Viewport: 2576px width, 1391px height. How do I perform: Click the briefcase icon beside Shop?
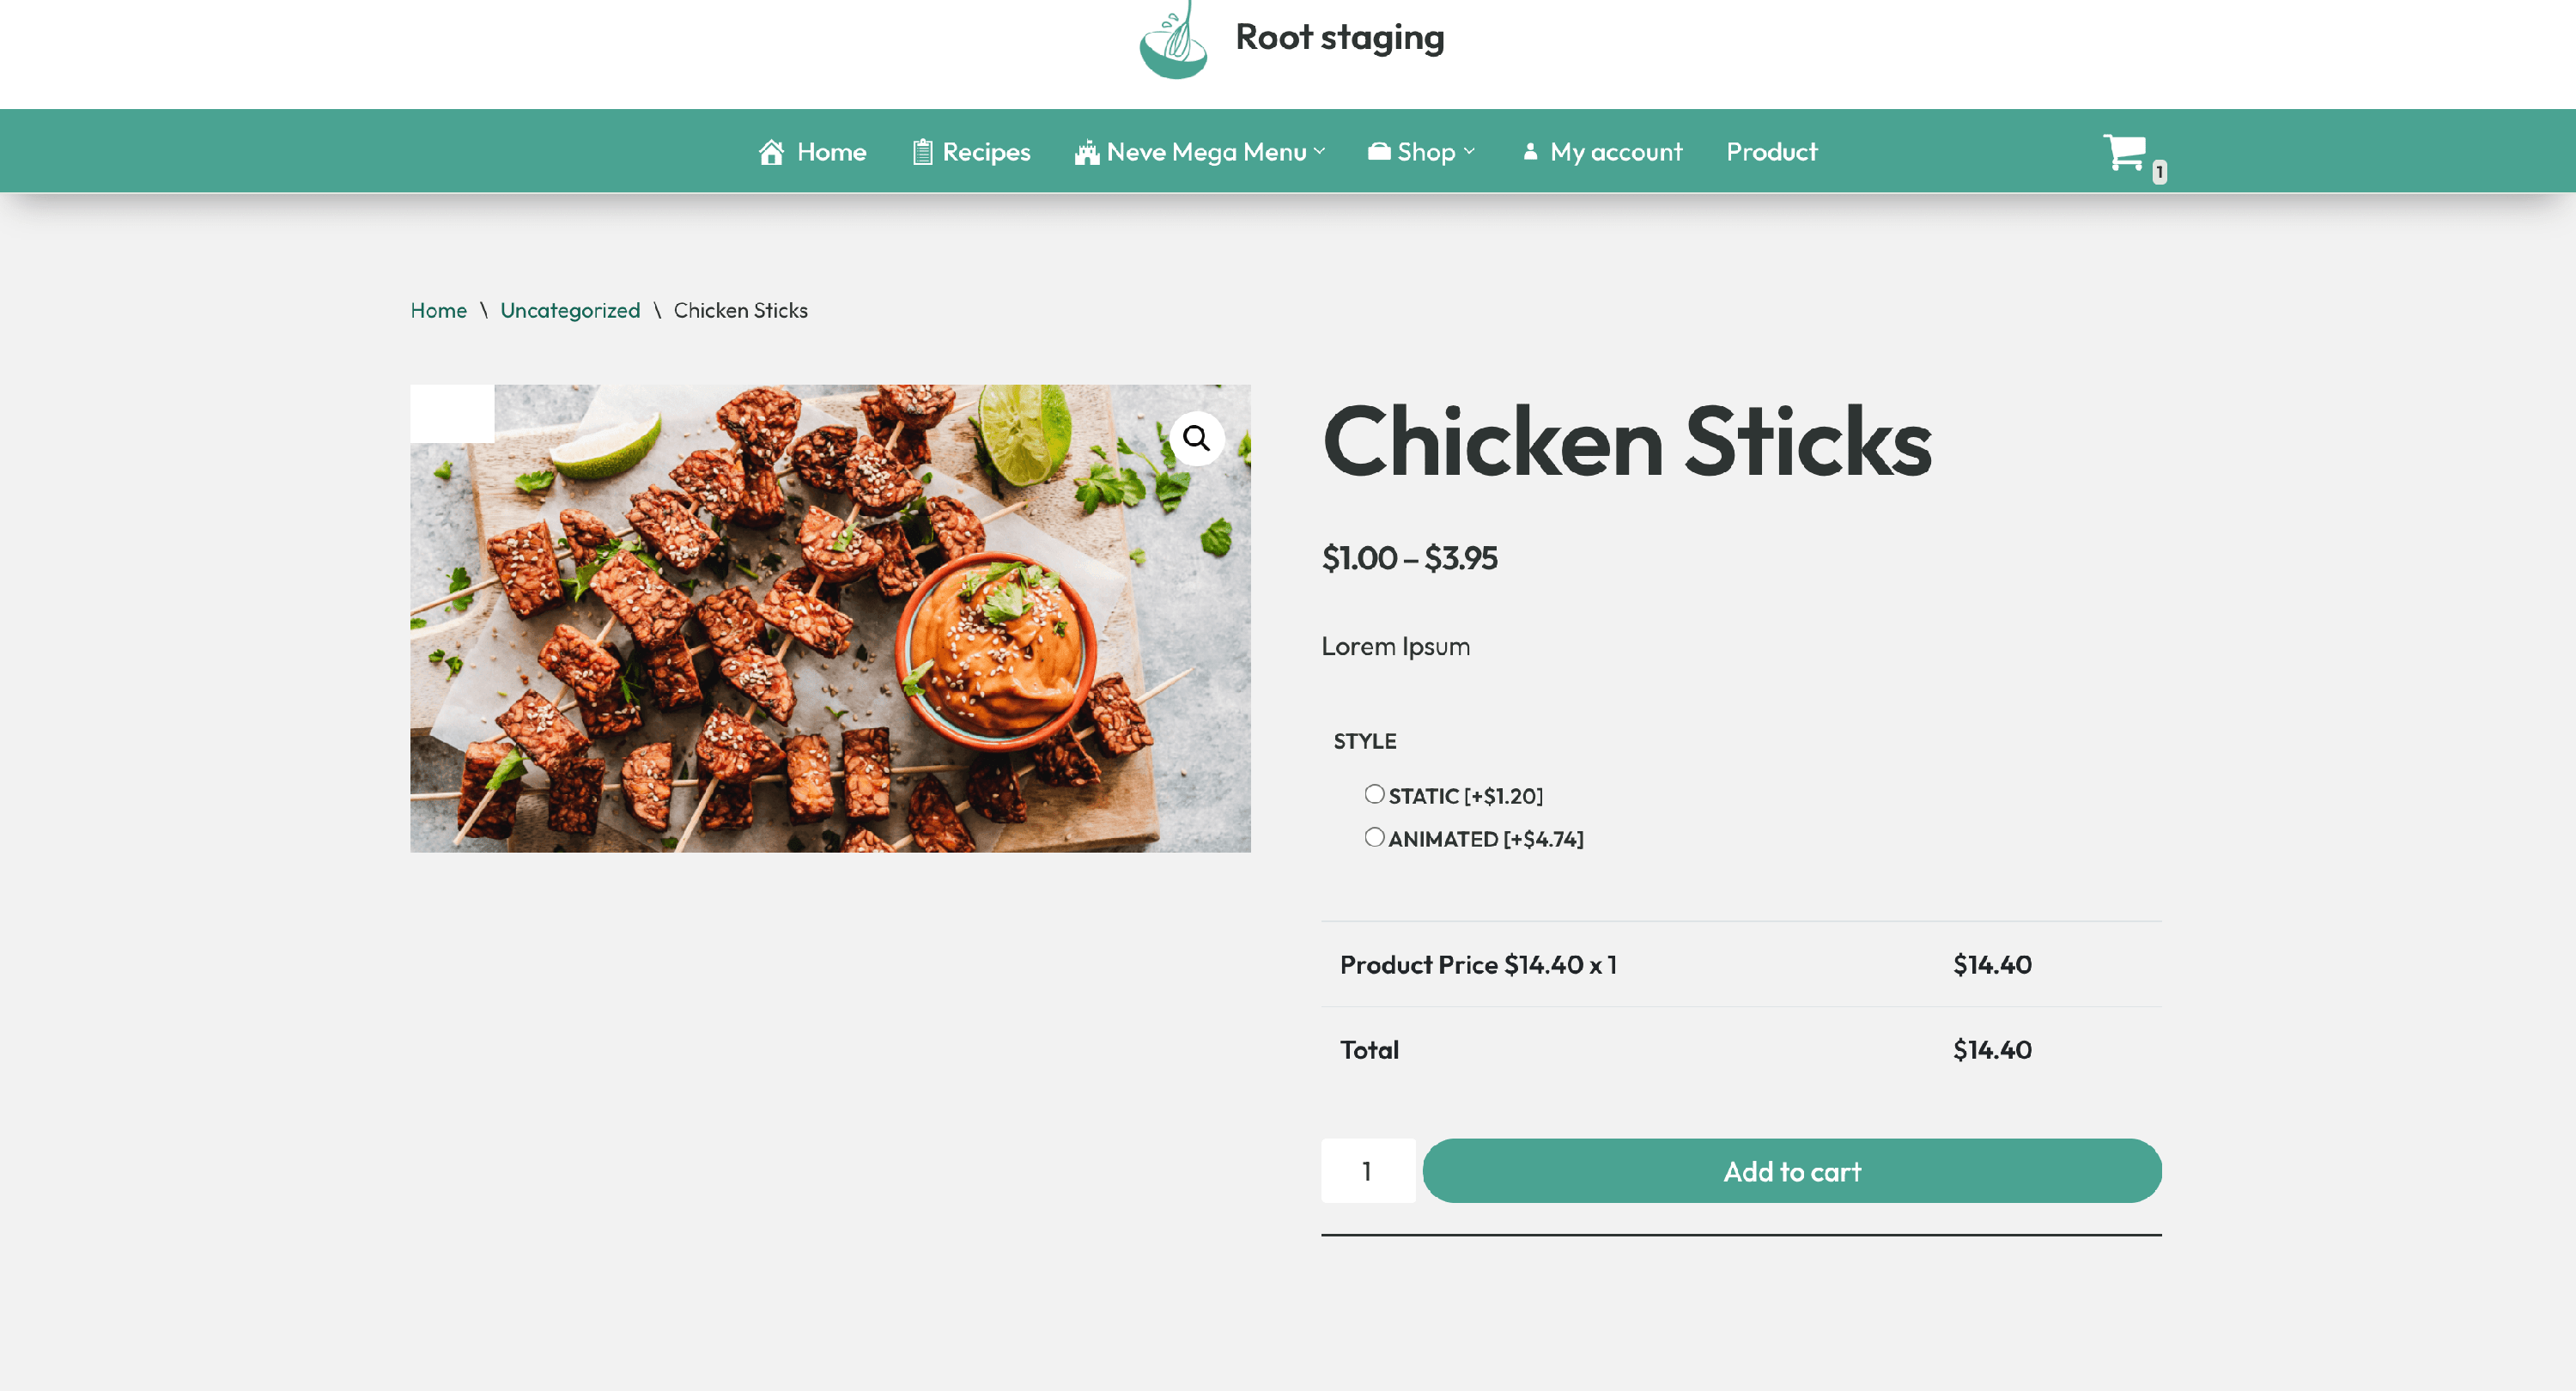1379,152
